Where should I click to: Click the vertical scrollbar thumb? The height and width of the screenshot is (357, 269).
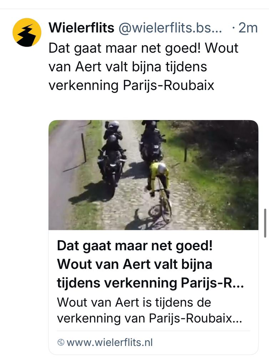tap(265, 223)
